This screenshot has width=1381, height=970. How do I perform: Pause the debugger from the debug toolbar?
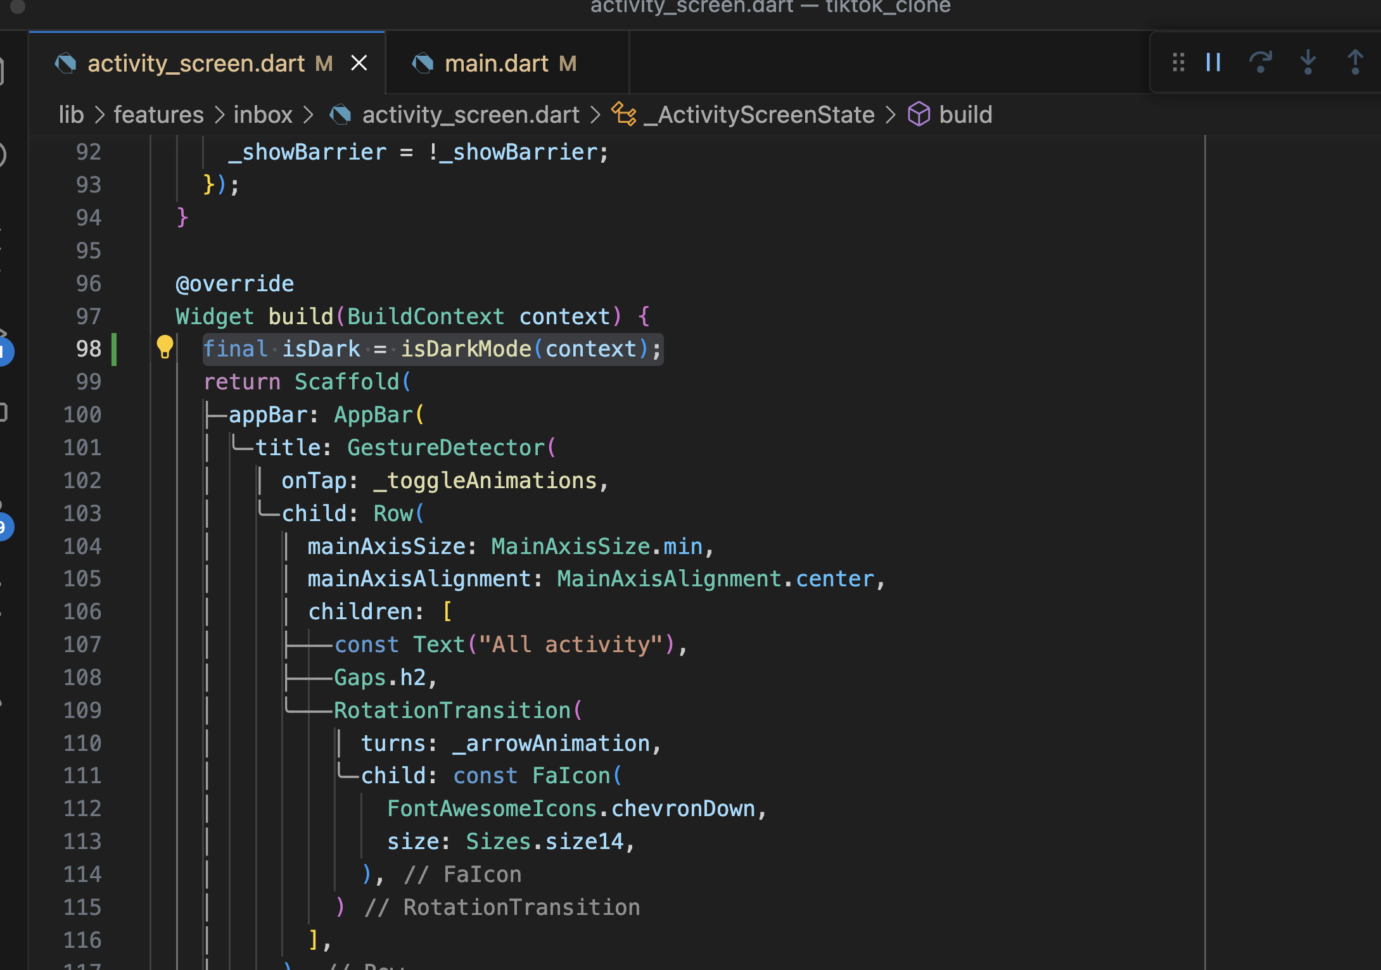click(x=1213, y=63)
